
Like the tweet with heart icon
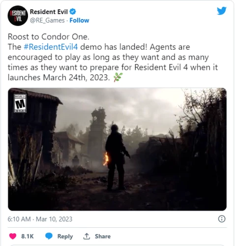(13, 236)
